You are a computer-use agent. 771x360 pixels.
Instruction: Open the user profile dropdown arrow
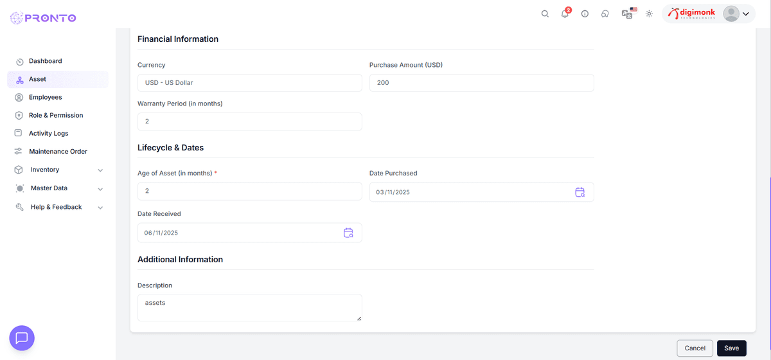point(746,14)
